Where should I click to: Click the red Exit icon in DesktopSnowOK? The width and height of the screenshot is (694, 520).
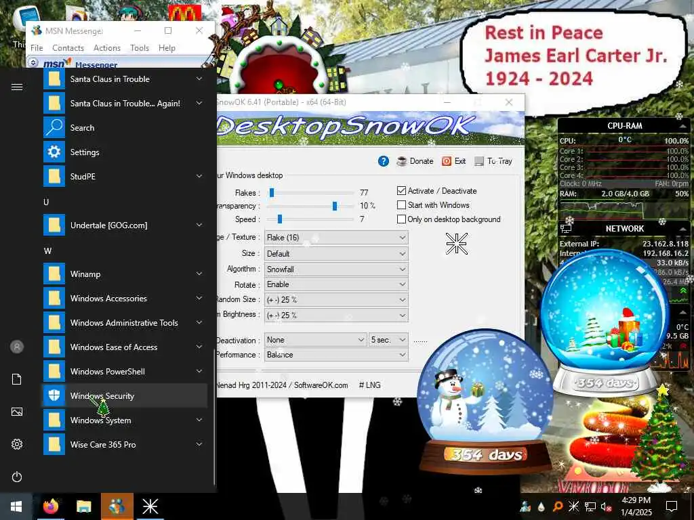[447, 161]
